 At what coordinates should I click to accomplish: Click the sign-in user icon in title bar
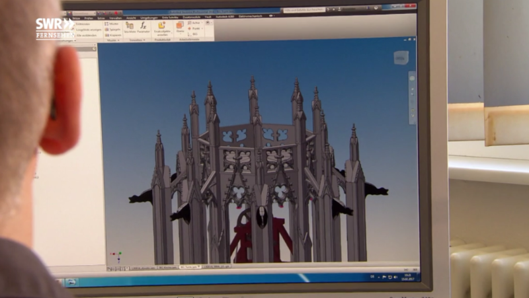(x=339, y=9)
